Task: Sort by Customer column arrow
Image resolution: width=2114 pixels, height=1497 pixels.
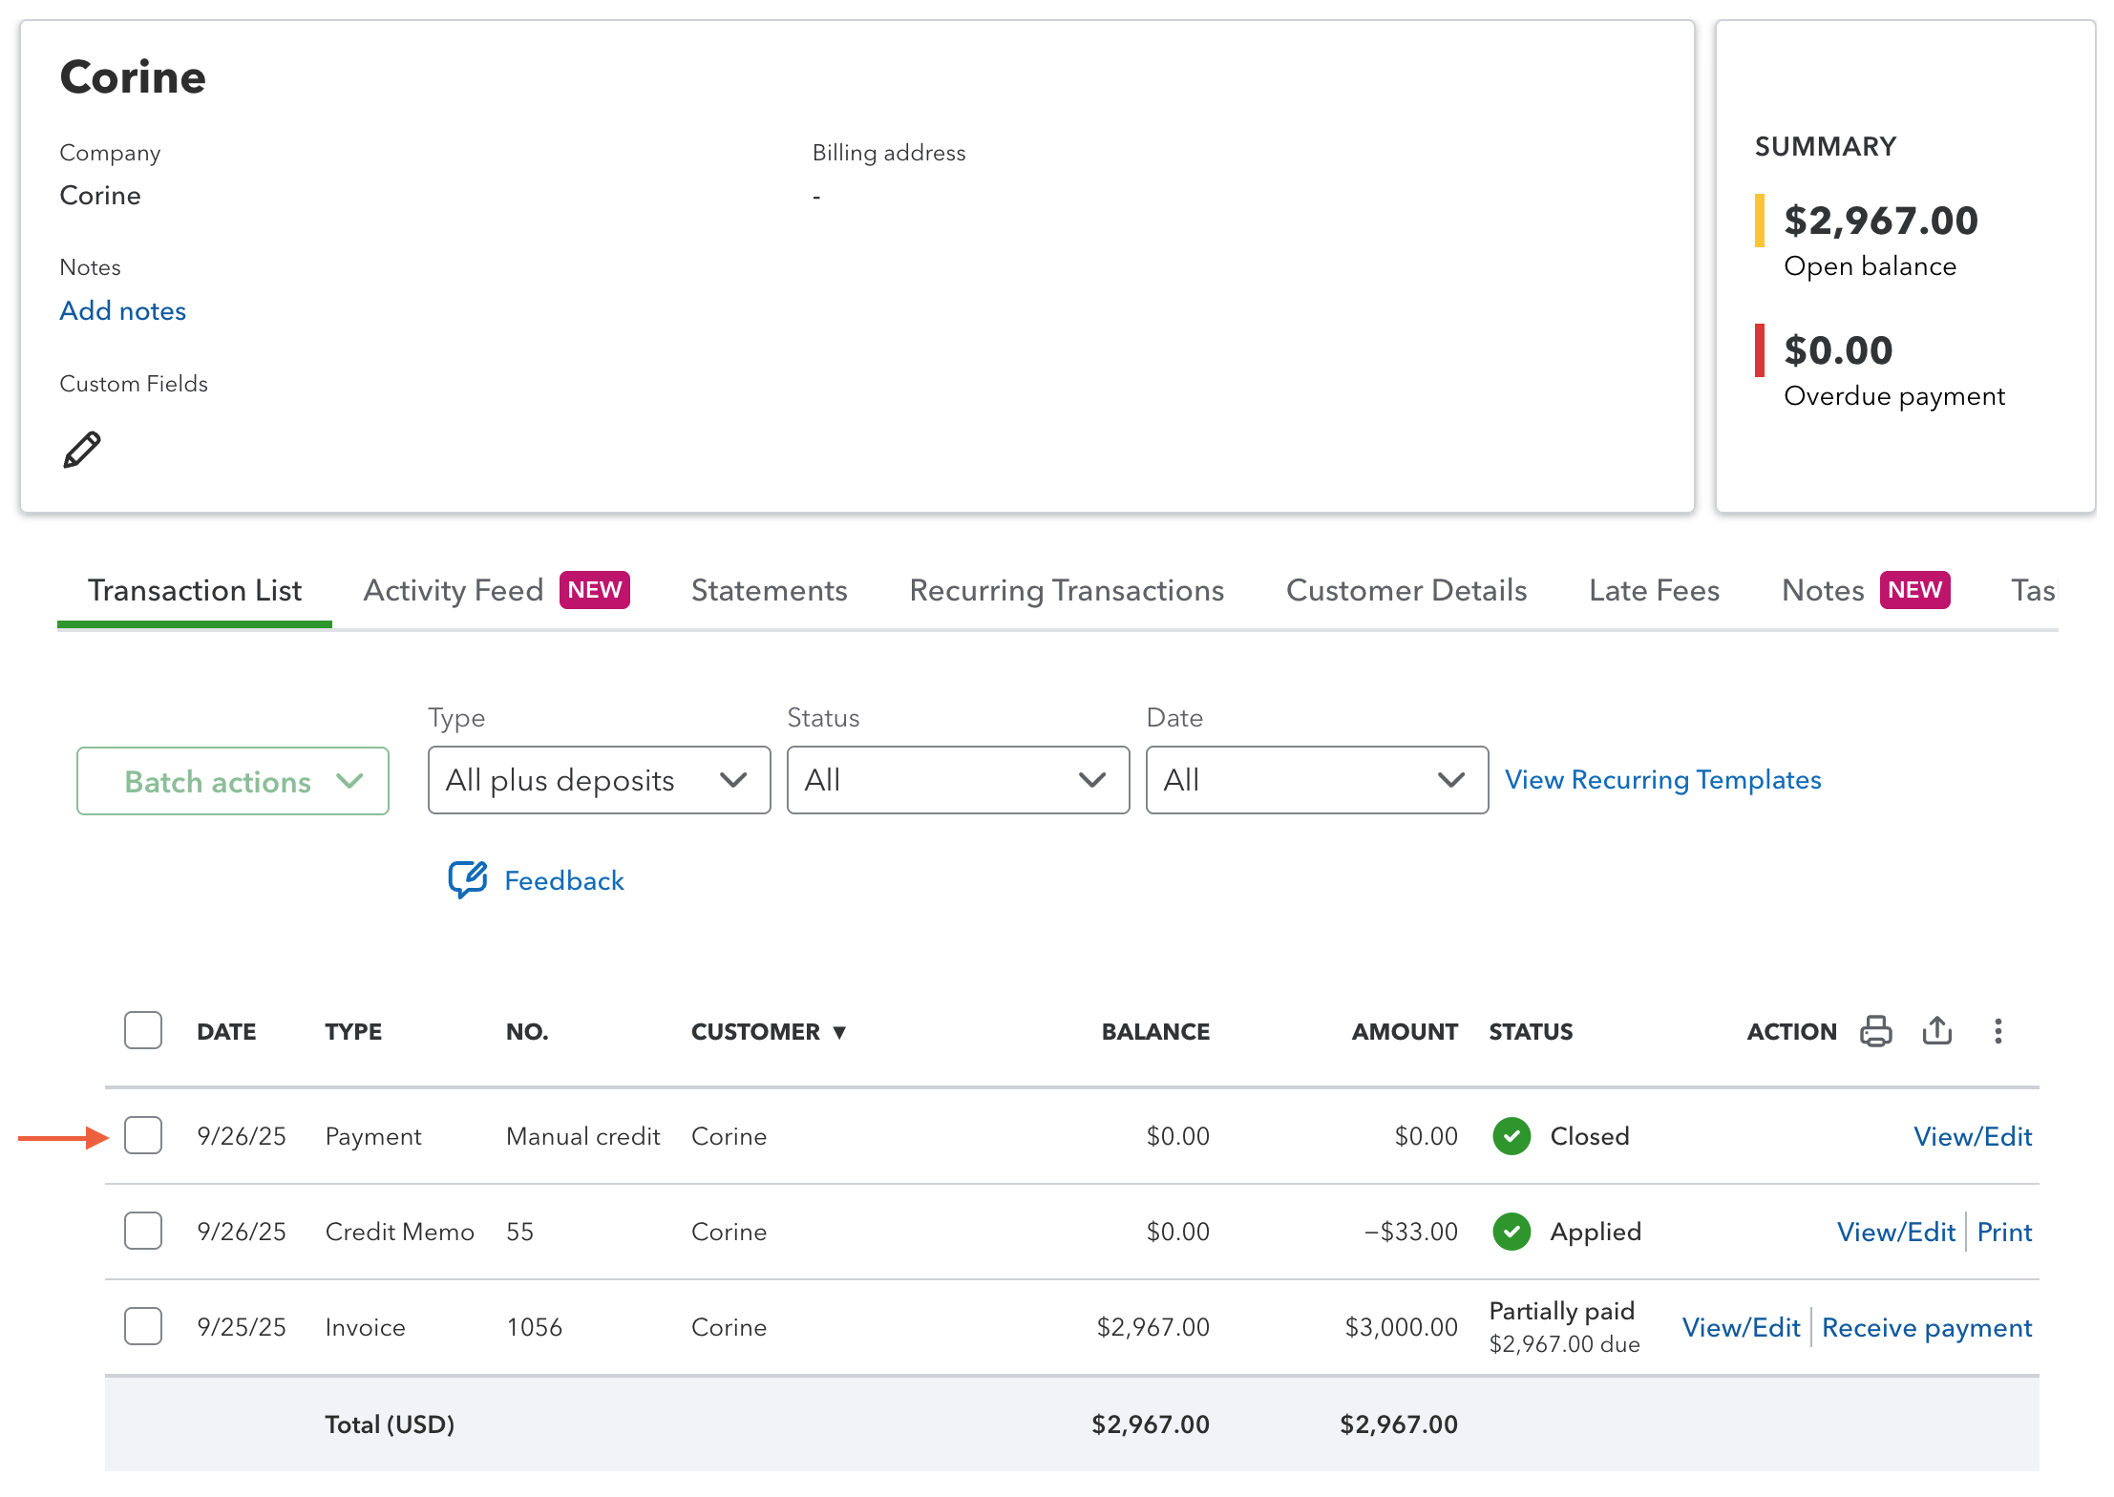Action: [839, 1032]
